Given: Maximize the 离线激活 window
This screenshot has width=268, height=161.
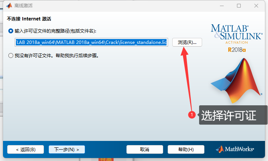Looking at the screenshot, I should 239,6.
